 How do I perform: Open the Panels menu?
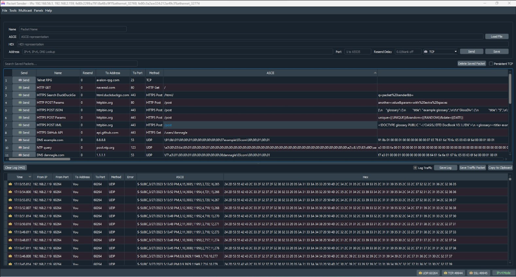(38, 11)
